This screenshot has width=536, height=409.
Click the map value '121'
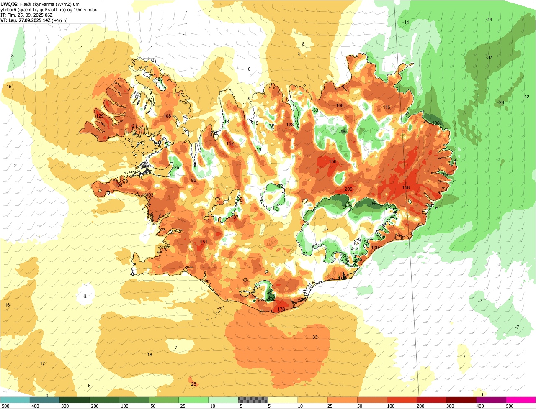pos(133,126)
